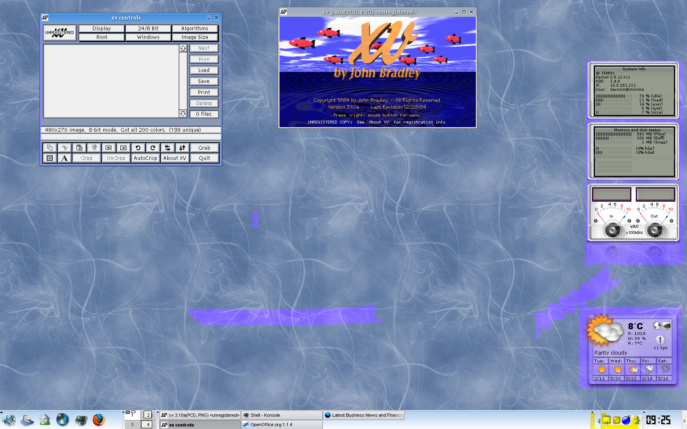
Task: Expand the system tray with green arrow
Action: (x=598, y=420)
